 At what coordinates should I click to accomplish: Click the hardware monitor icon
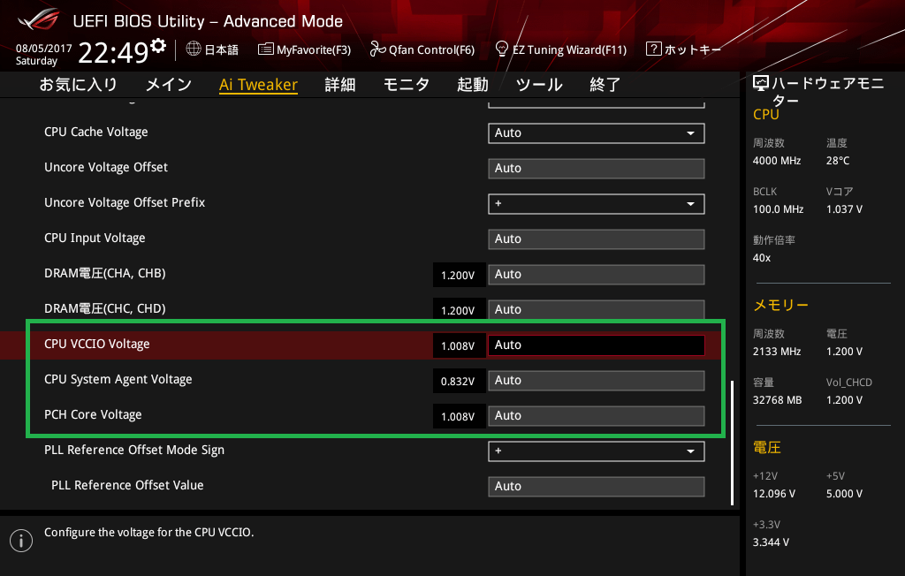[761, 83]
